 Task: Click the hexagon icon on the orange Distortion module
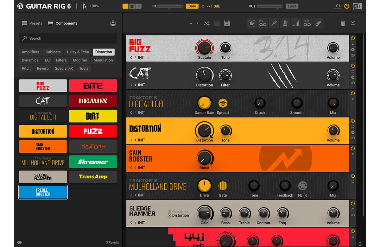click(x=353, y=132)
